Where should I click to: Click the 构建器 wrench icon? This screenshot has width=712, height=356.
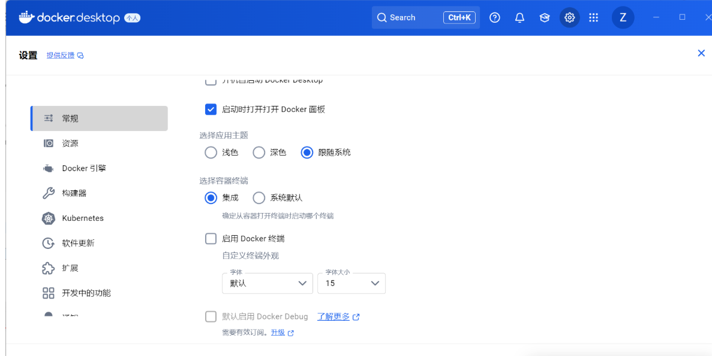tap(49, 193)
